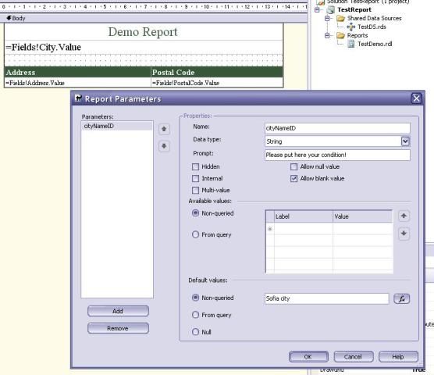Image resolution: width=434 pixels, height=375 pixels.
Task: Click the Body section header bar
Action: [x=154, y=18]
